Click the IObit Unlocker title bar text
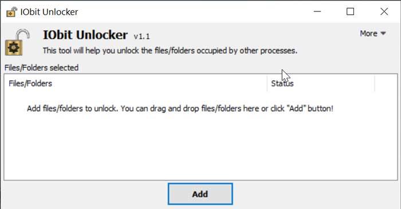 [x=49, y=12]
